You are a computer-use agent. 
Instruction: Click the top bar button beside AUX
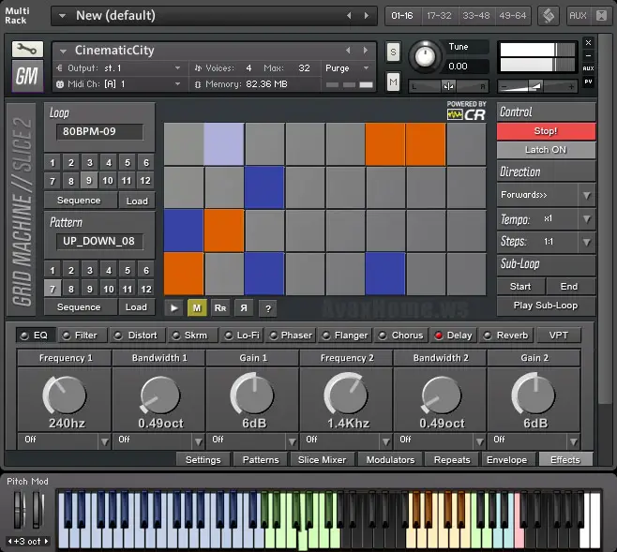[601, 16]
